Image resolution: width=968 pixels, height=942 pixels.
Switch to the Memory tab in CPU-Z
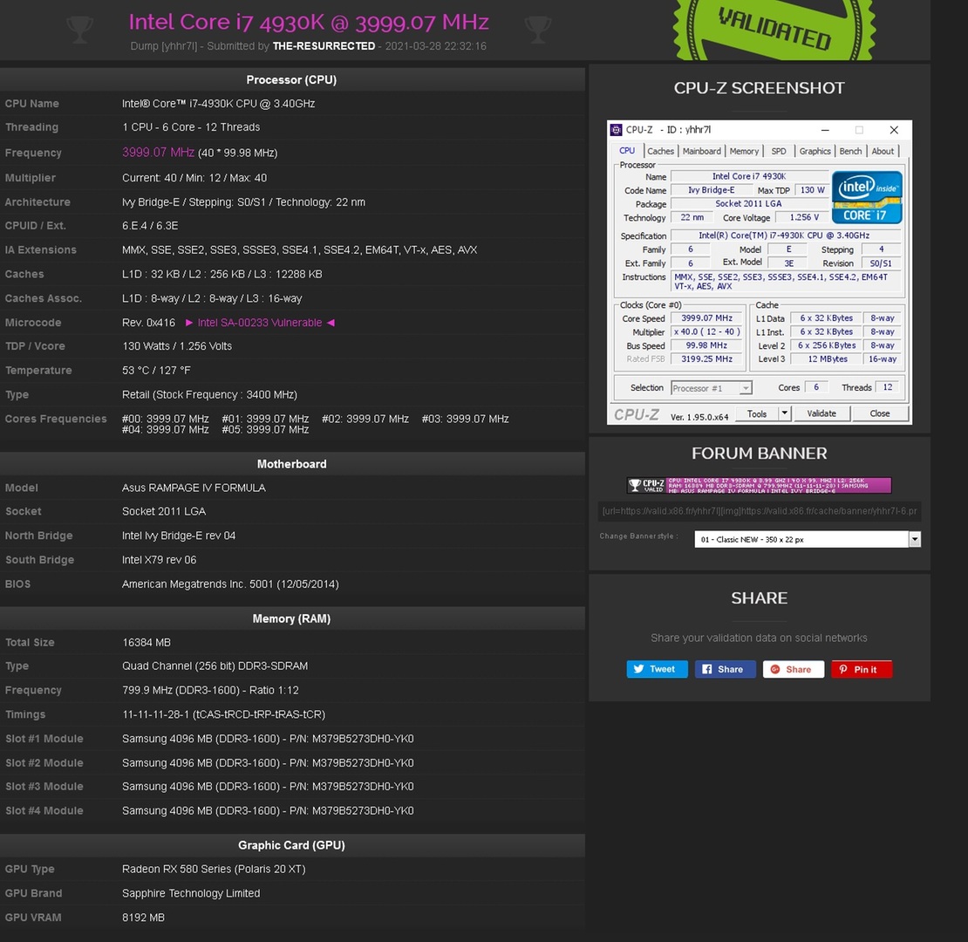click(744, 151)
